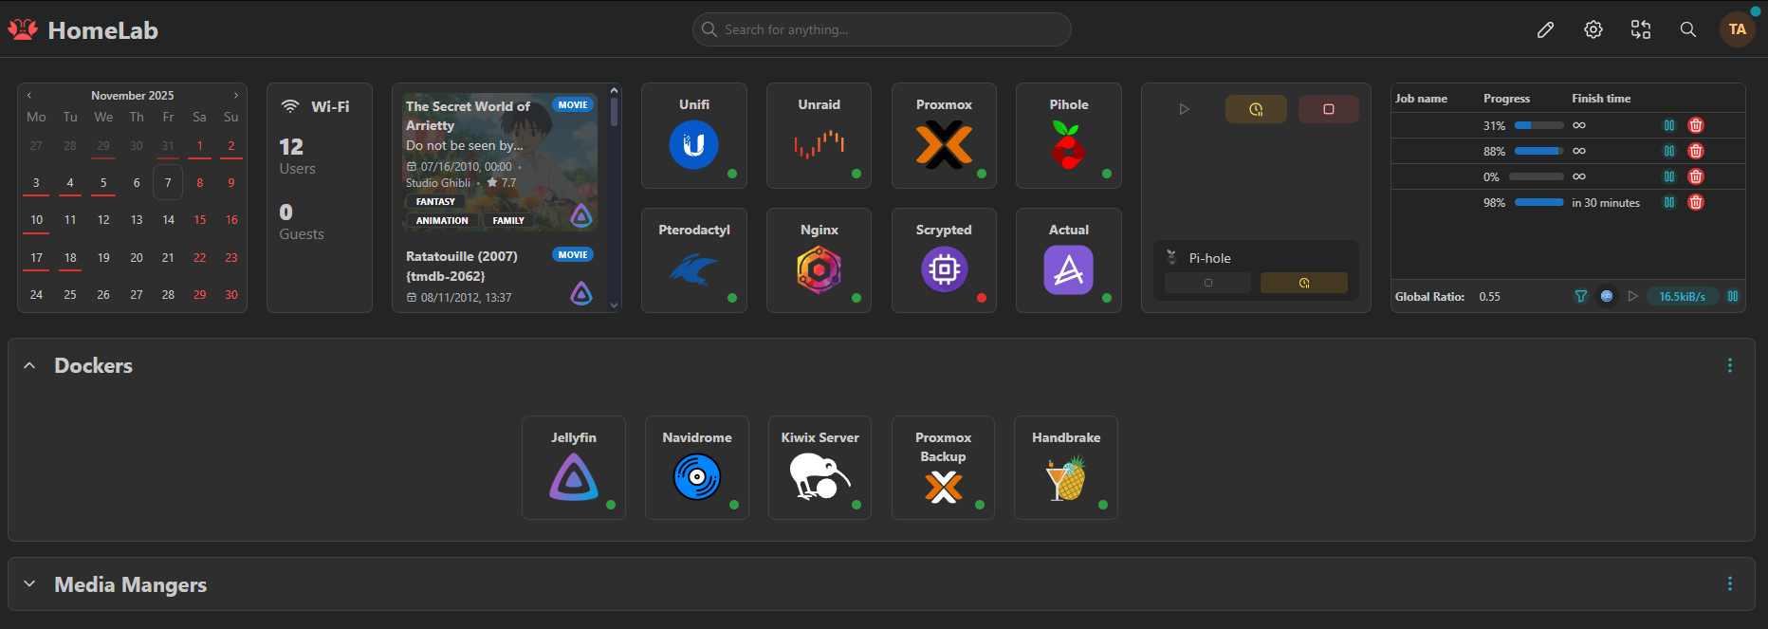1768x629 pixels.
Task: Pause the 0% download job
Action: (1669, 176)
